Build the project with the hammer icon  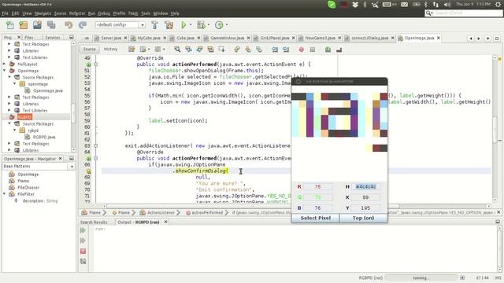(x=154, y=25)
